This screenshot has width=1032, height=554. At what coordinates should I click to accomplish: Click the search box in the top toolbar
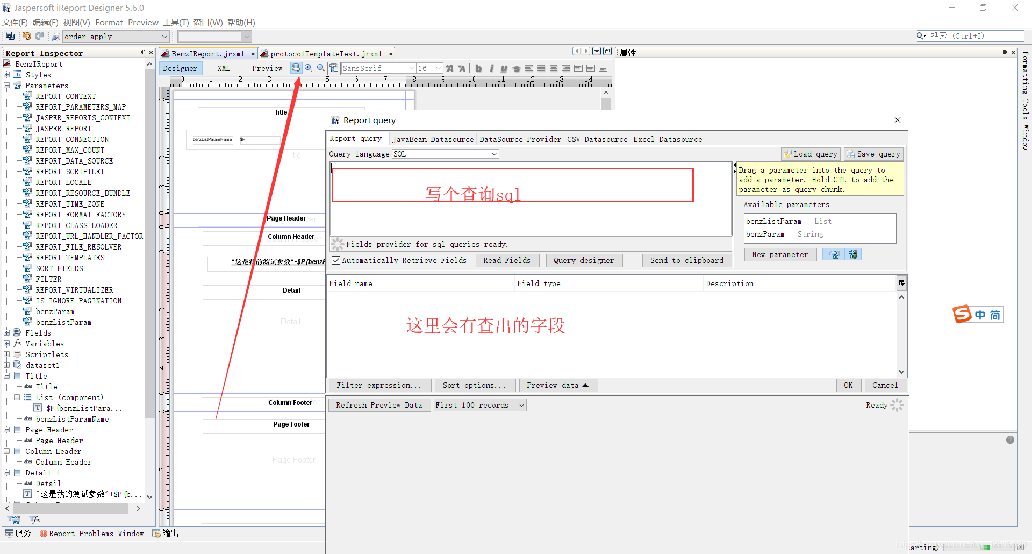pos(976,36)
